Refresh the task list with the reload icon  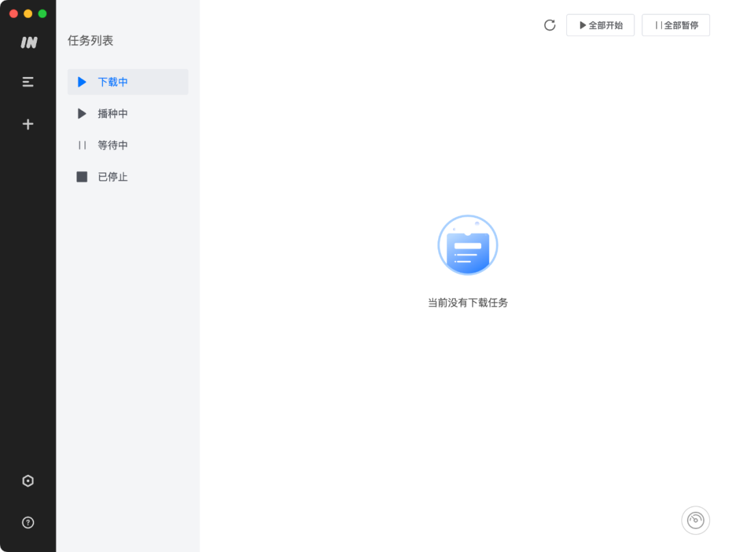point(550,25)
